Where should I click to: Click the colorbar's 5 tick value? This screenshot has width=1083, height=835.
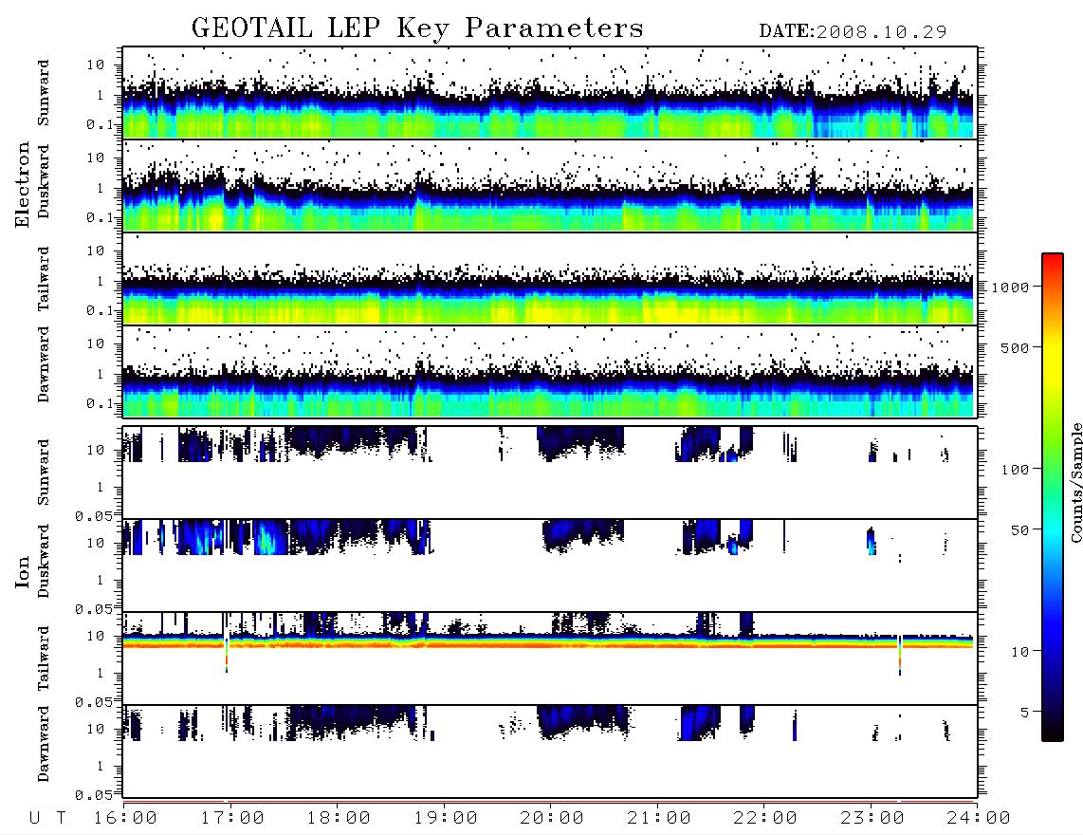tap(1025, 713)
